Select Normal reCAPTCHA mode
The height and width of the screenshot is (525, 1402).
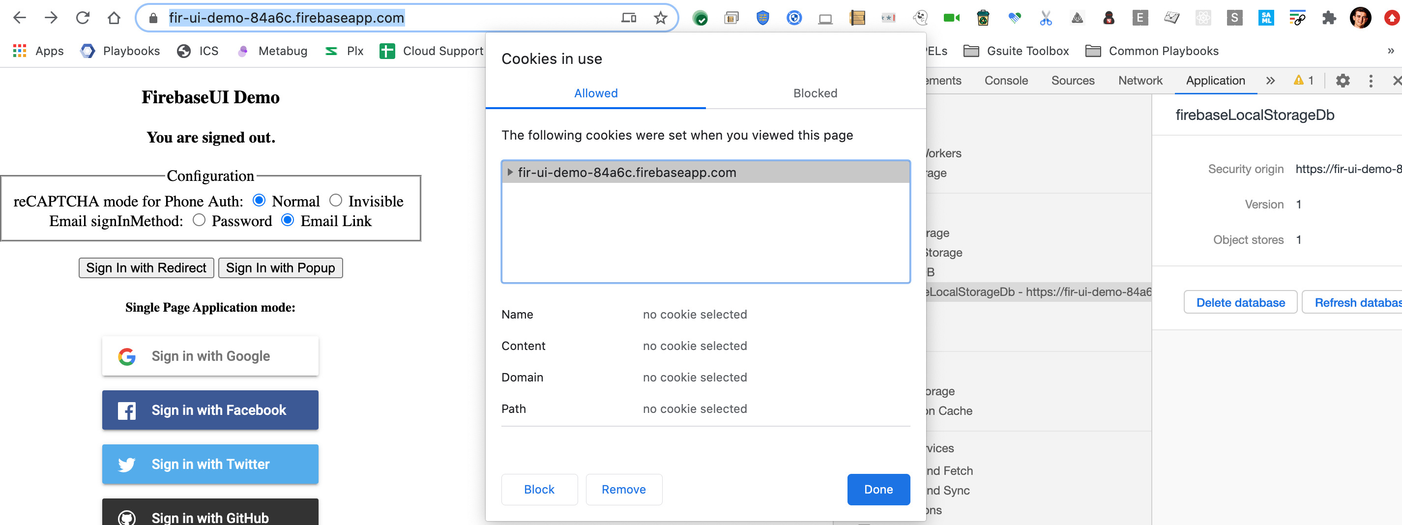259,200
